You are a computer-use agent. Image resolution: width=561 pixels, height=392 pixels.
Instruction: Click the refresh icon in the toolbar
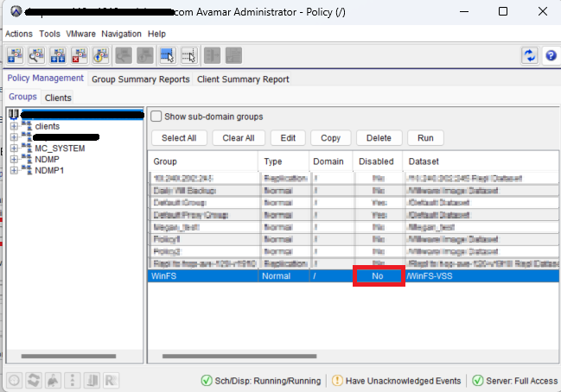[529, 55]
